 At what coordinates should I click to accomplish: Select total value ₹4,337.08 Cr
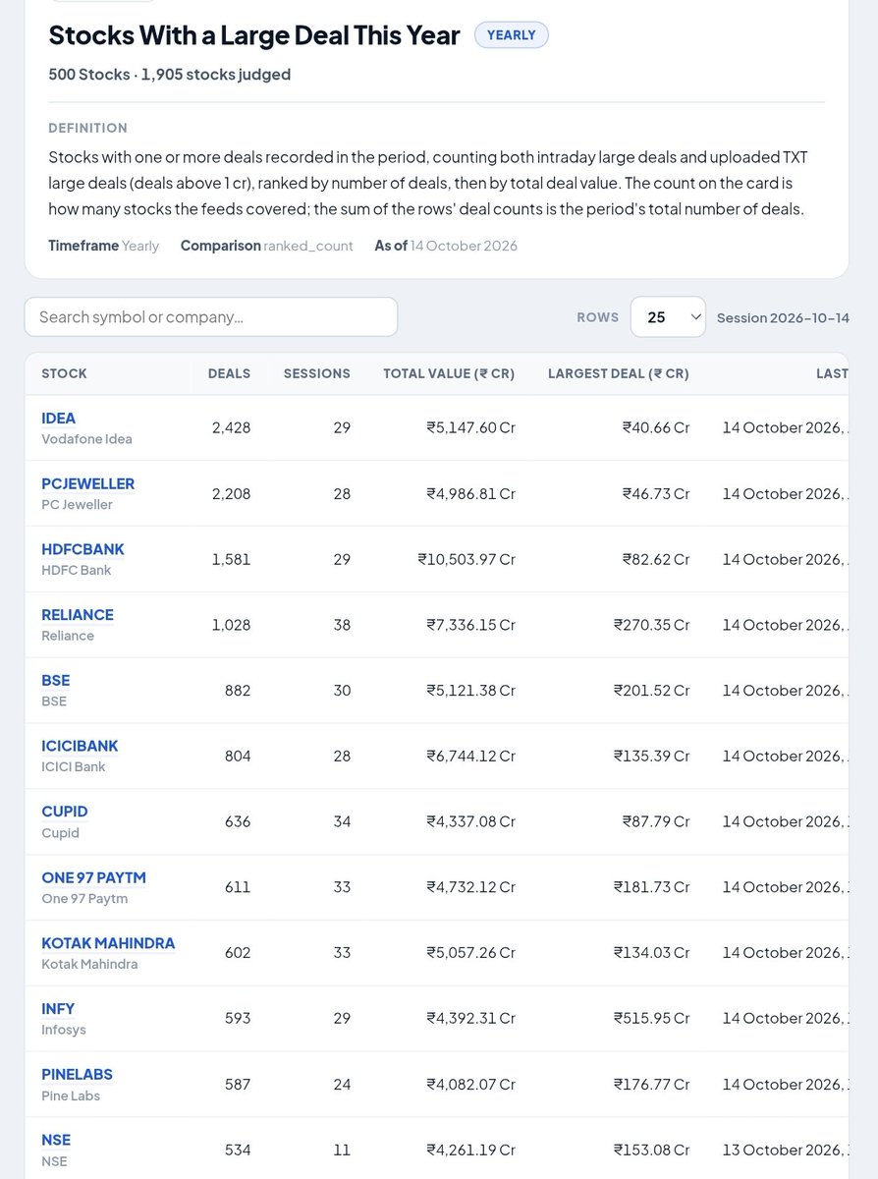pos(470,821)
